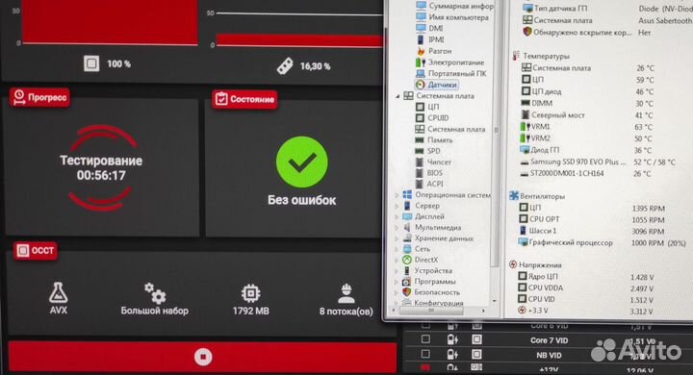Select the CPUID tree icon

pyautogui.click(x=420, y=118)
